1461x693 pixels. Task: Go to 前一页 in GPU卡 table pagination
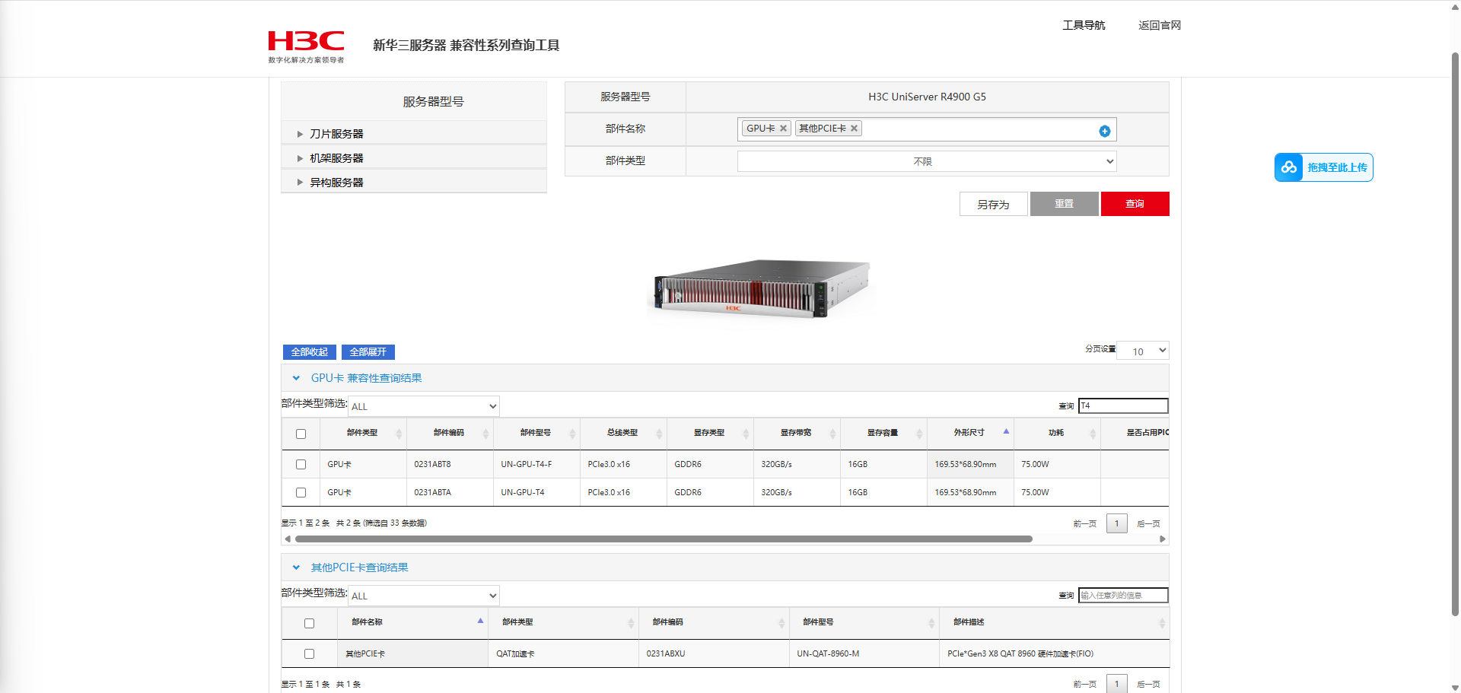(x=1084, y=523)
